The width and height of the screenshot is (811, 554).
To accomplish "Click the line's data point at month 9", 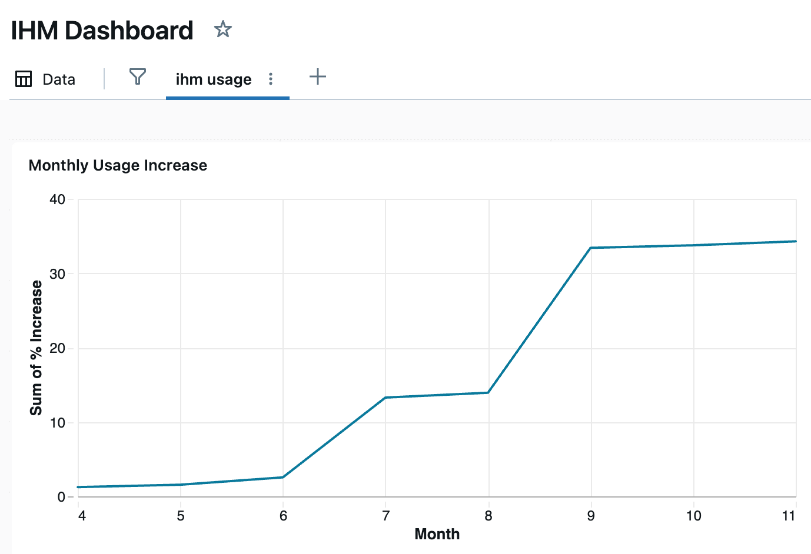I will coord(591,248).
